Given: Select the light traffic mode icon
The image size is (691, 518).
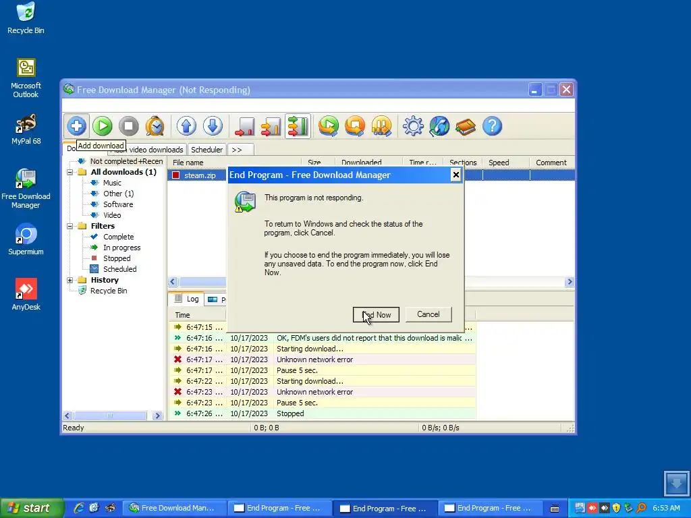Looking at the screenshot, I should click(244, 126).
